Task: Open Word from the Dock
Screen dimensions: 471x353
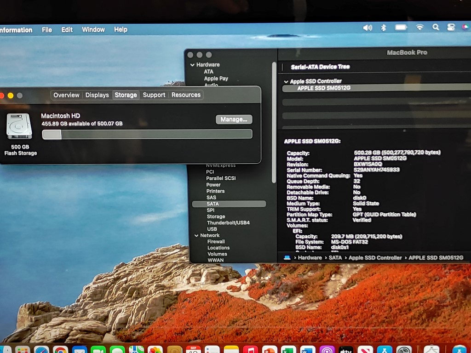Action: [x=308, y=350]
